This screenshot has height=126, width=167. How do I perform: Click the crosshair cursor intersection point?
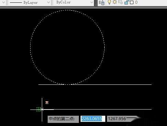(42, 110)
